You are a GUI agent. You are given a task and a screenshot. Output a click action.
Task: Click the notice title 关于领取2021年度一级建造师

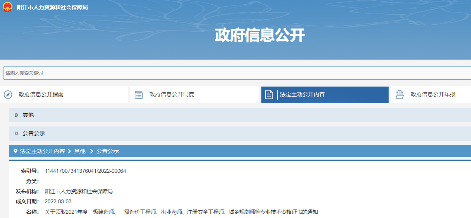(181, 212)
